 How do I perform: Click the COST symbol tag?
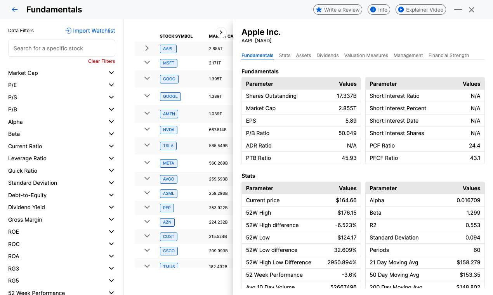click(168, 236)
